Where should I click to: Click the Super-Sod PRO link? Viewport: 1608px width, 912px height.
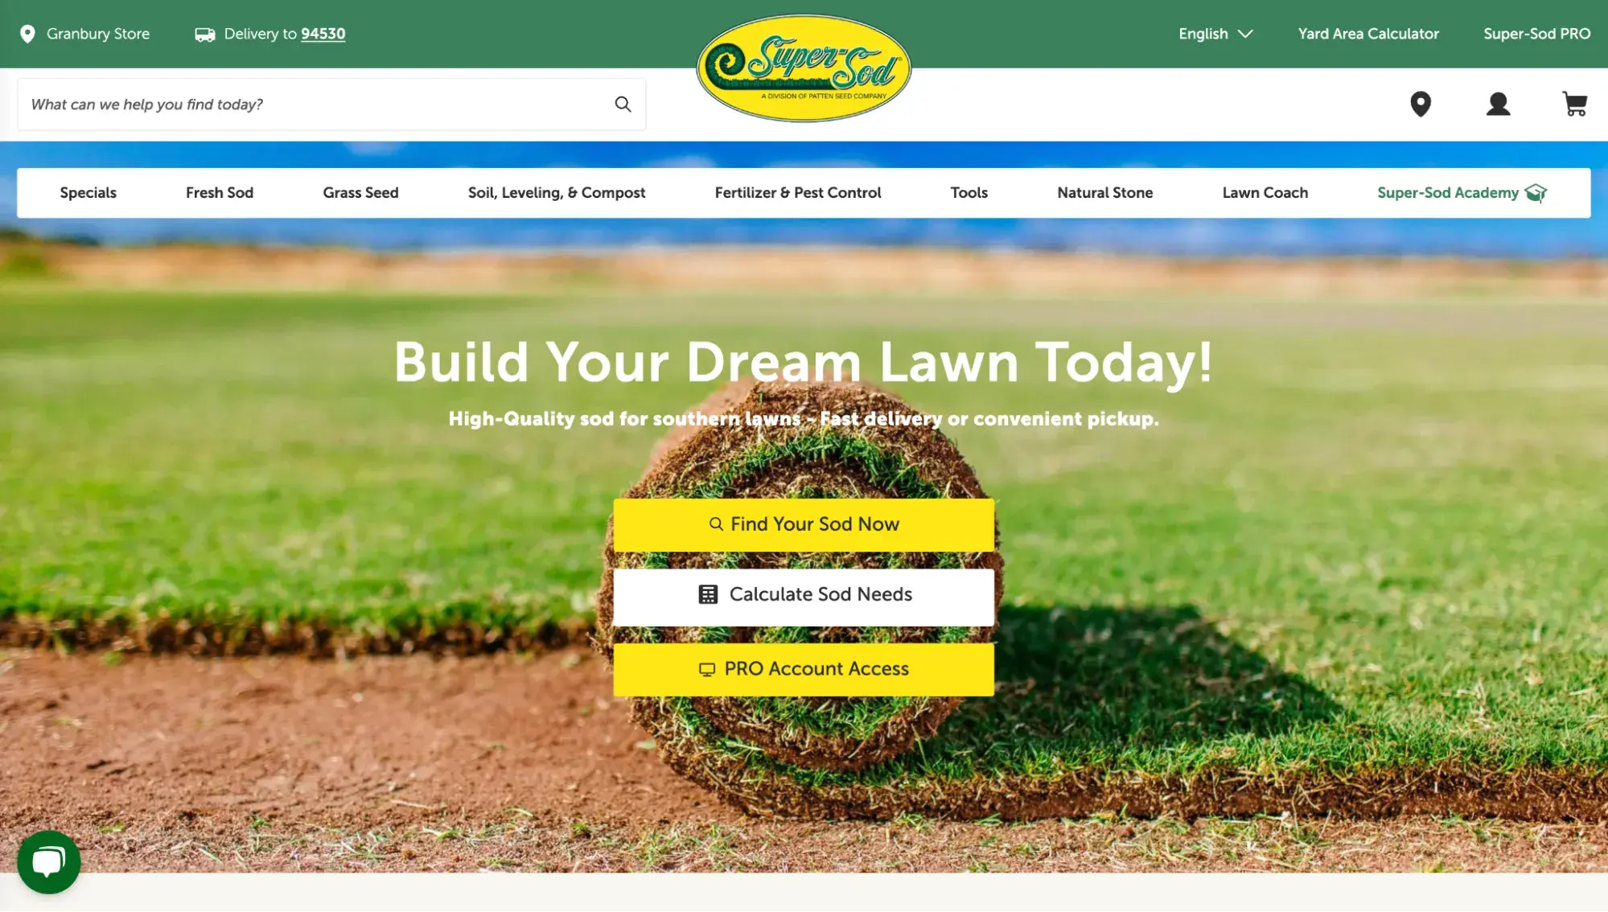pyautogui.click(x=1537, y=33)
